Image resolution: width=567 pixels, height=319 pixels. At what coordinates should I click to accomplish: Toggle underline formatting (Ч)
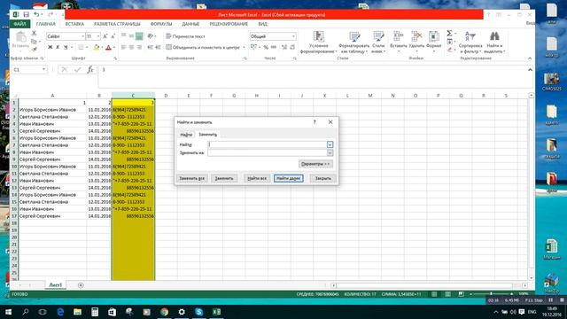tap(66, 47)
